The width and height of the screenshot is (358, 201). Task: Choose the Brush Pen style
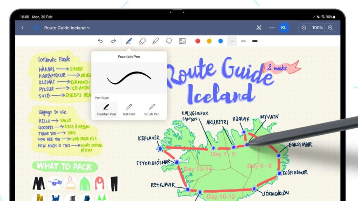(152, 109)
